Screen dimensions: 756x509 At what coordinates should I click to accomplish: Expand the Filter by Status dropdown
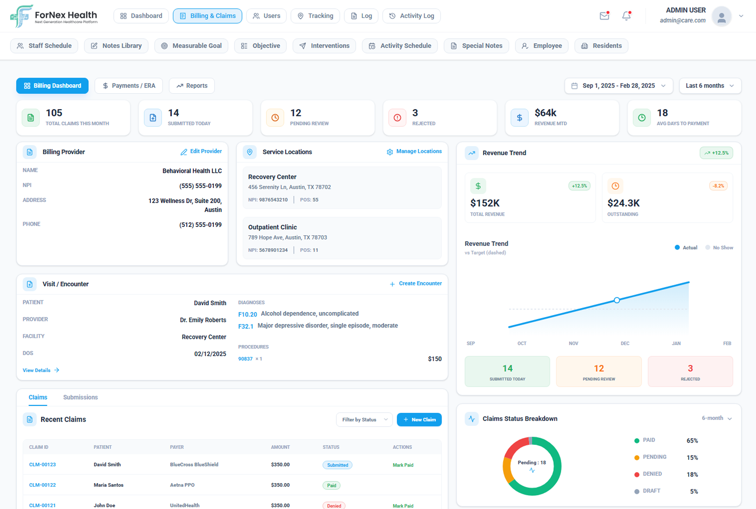tap(364, 419)
